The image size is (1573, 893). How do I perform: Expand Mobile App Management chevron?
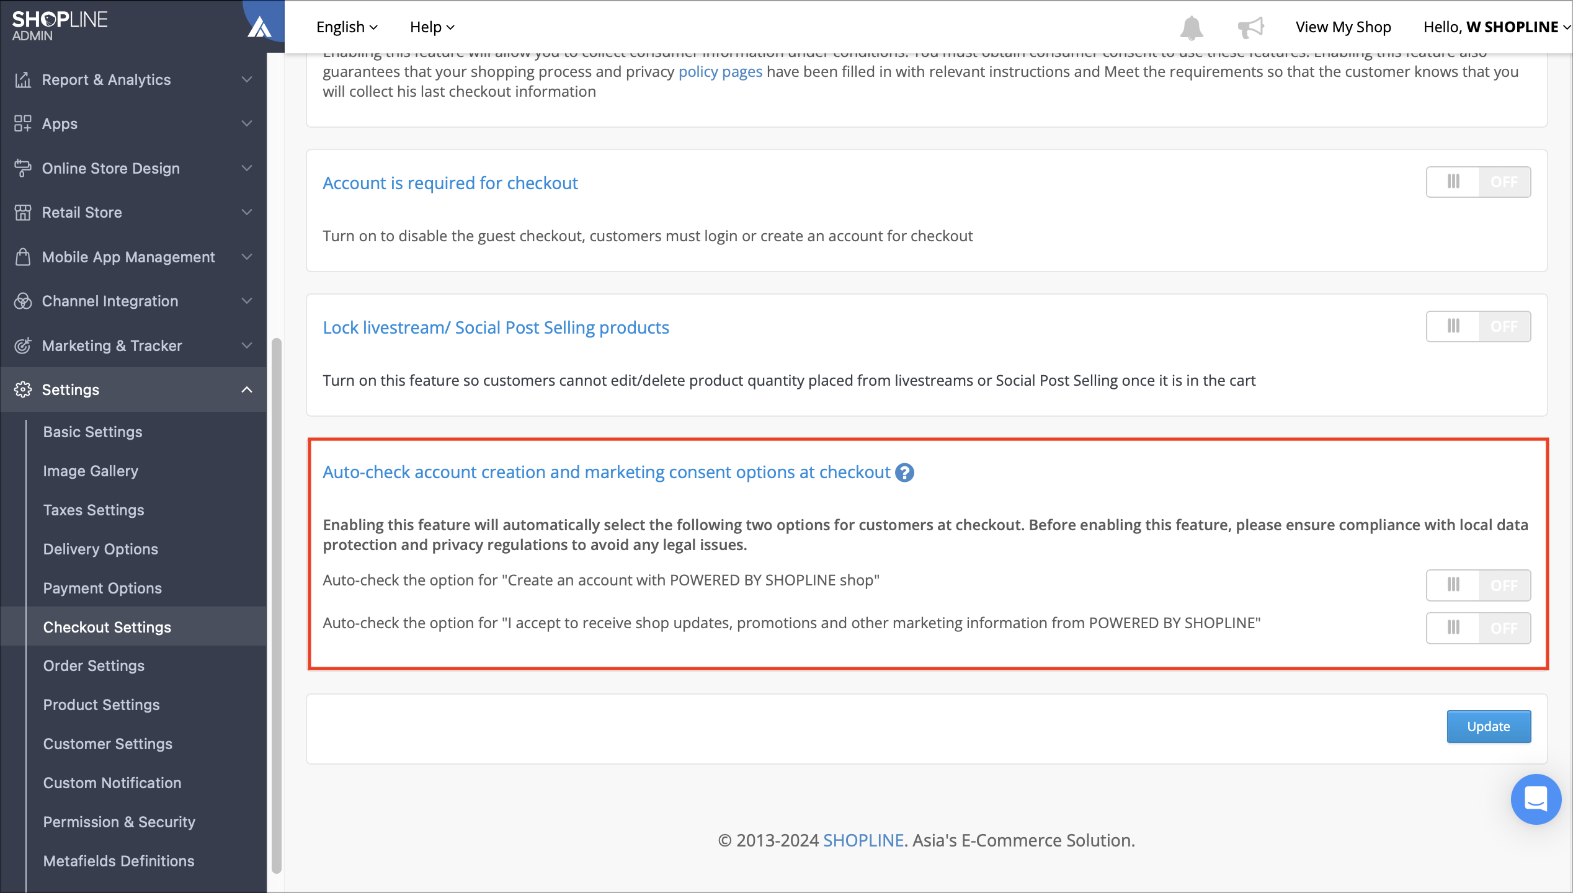tap(247, 257)
